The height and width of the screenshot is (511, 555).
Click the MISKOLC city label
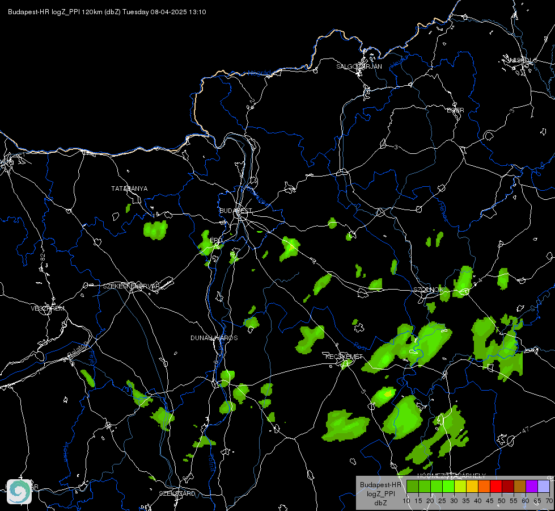(522, 60)
